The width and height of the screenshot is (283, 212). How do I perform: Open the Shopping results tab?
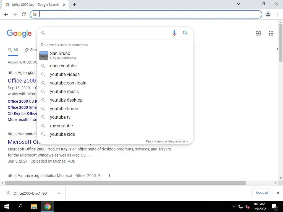[31, 50]
